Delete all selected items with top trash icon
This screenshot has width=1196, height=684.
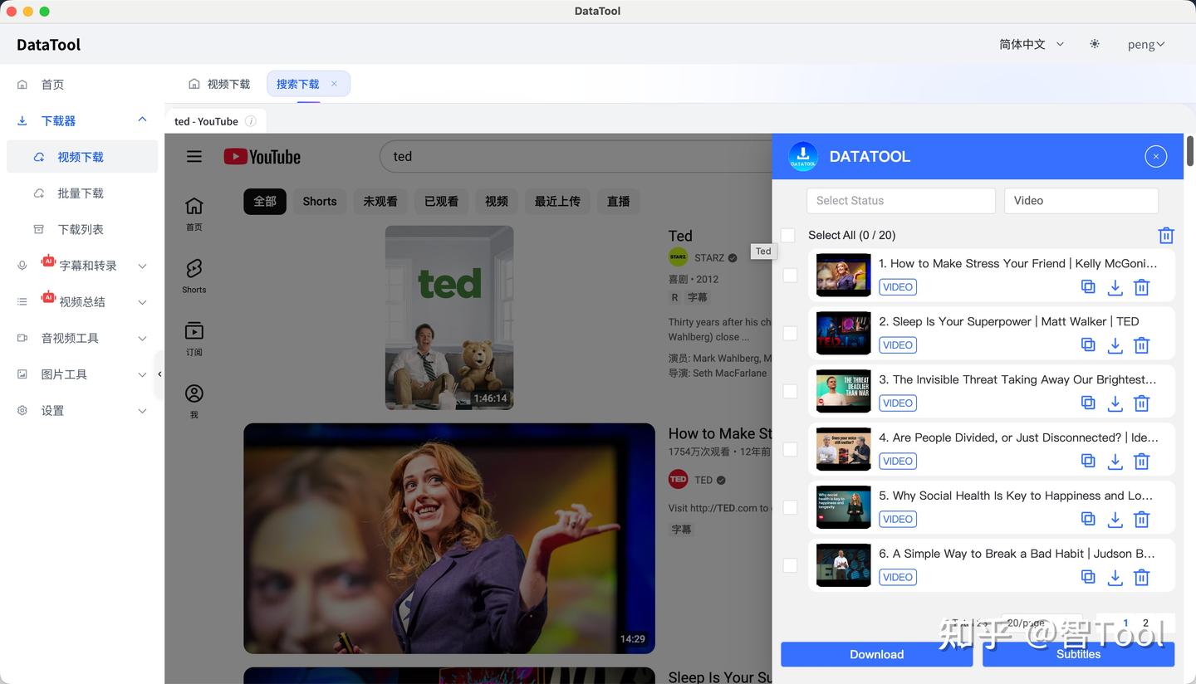click(1166, 236)
